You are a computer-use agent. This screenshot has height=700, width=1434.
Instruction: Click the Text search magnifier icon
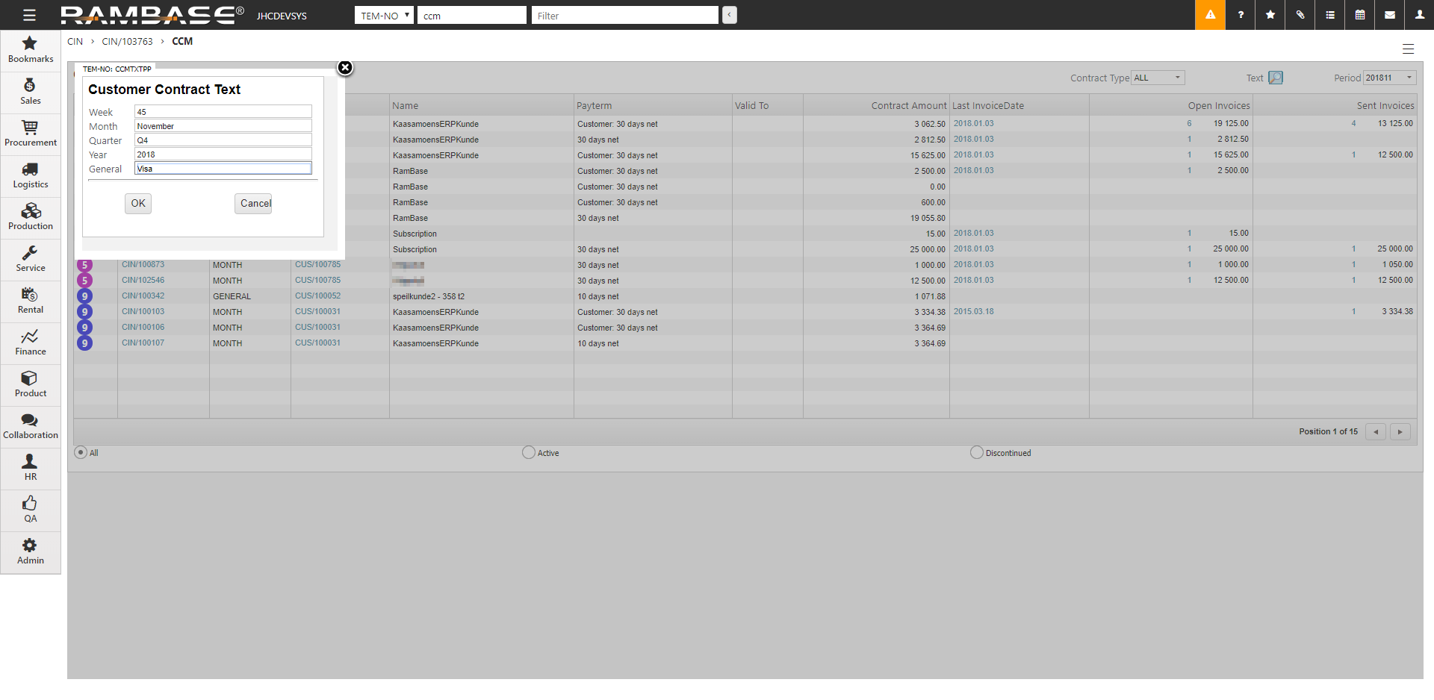(1276, 78)
